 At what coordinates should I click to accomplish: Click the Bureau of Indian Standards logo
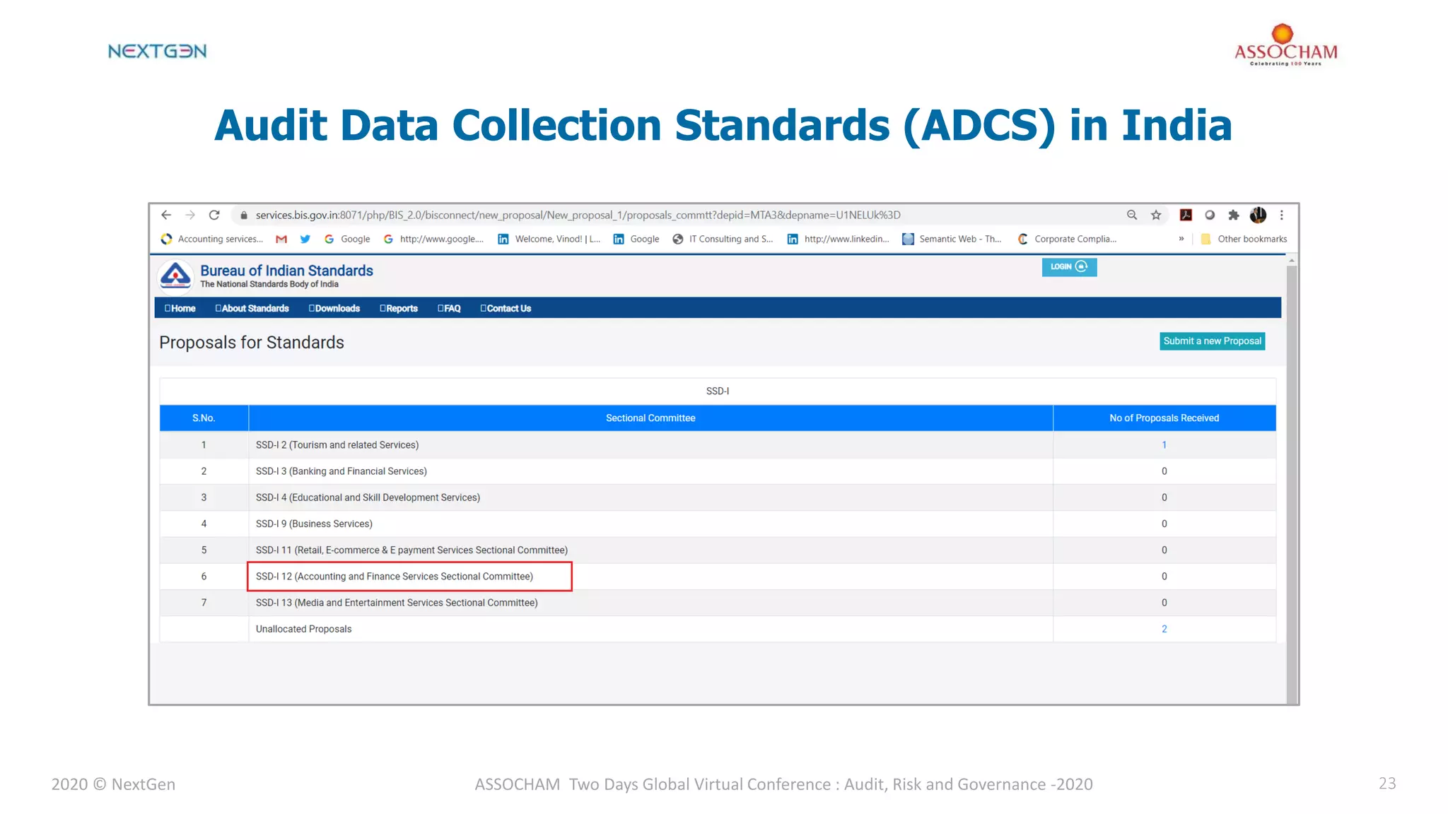click(x=175, y=276)
